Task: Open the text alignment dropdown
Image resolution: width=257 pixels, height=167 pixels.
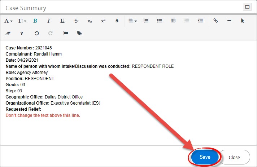Action: pyautogui.click(x=132, y=21)
